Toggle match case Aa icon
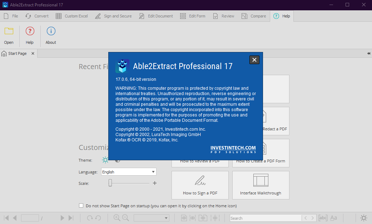The width and height of the screenshot is (372, 224). (333, 218)
